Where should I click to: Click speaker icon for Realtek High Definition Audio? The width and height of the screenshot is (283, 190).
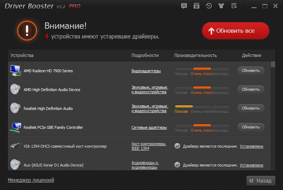tap(15, 108)
